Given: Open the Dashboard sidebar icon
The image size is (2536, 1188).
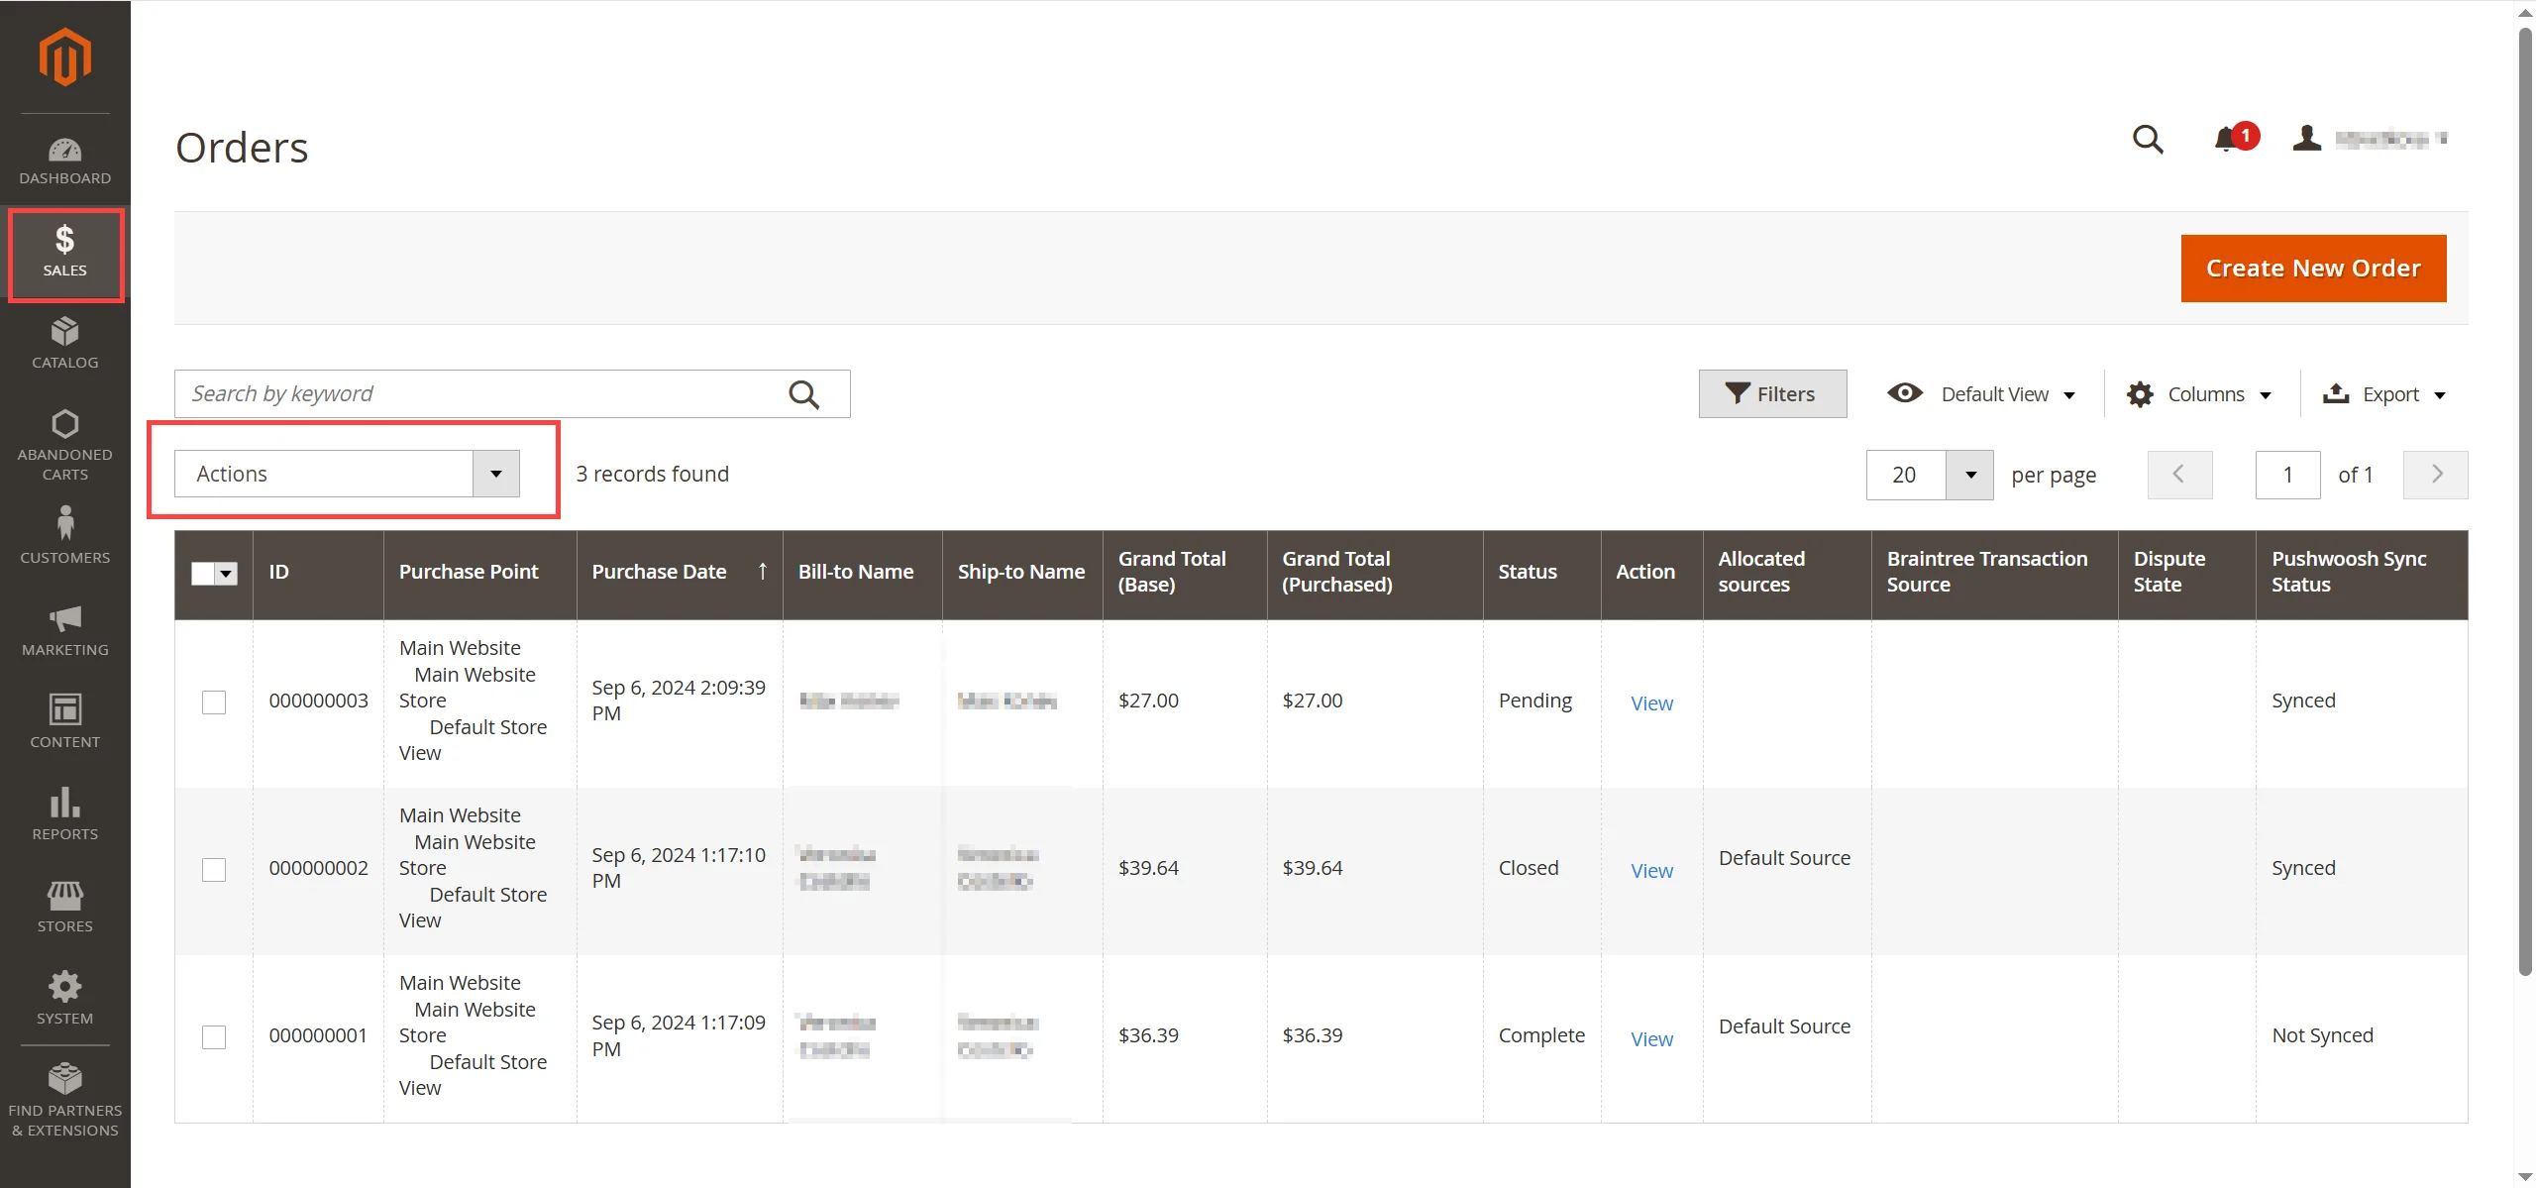Looking at the screenshot, I should 64,161.
